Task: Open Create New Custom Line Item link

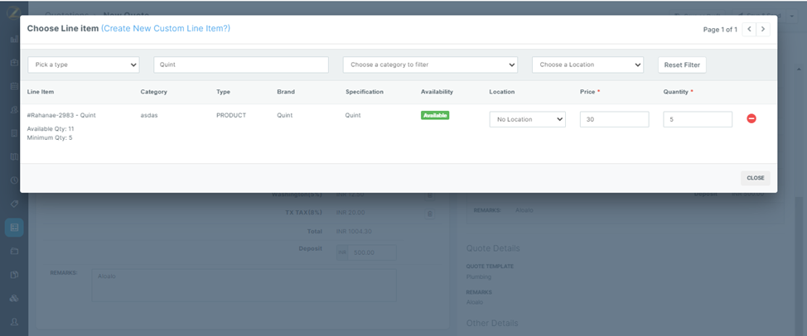Action: pos(166,28)
